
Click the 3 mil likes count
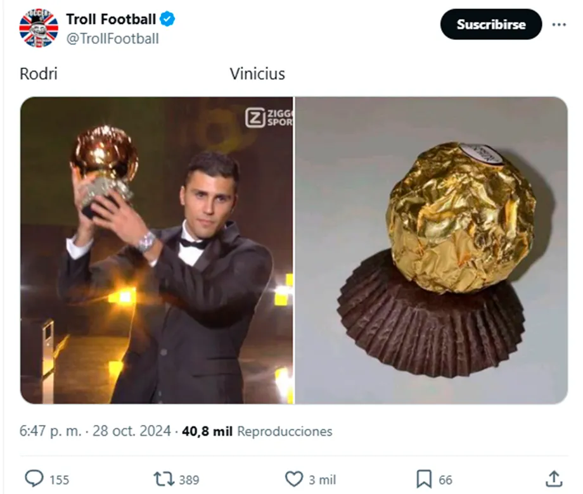click(x=323, y=480)
